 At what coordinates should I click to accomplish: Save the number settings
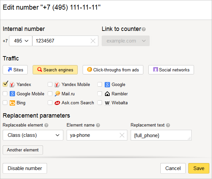pyautogui.click(x=199, y=168)
